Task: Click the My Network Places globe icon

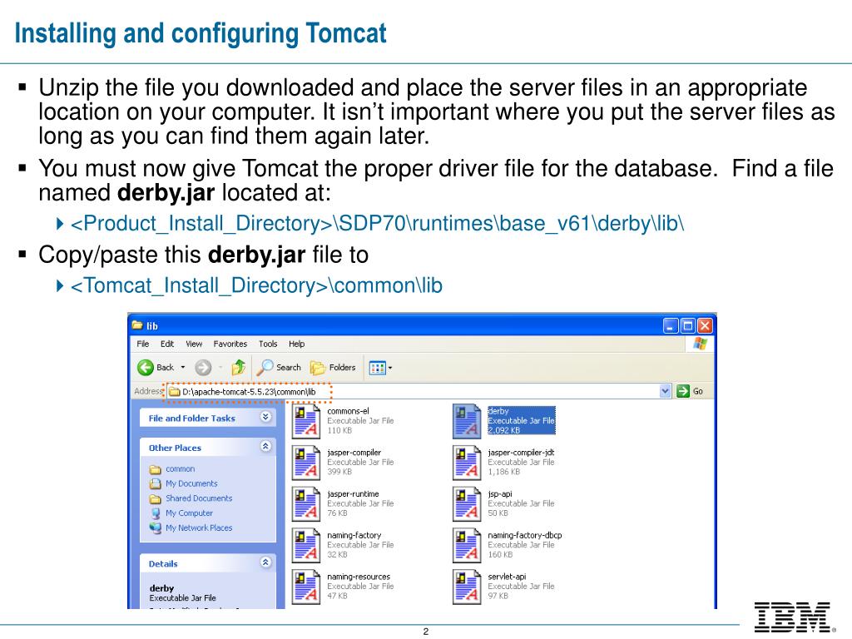Action: pos(156,528)
